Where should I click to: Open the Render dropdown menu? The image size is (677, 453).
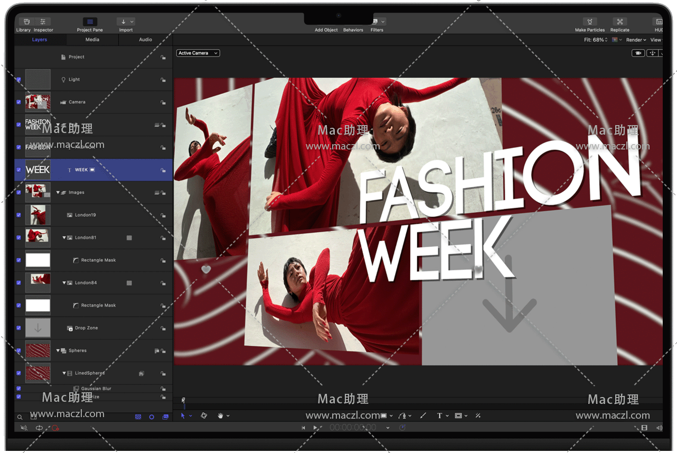[636, 40]
